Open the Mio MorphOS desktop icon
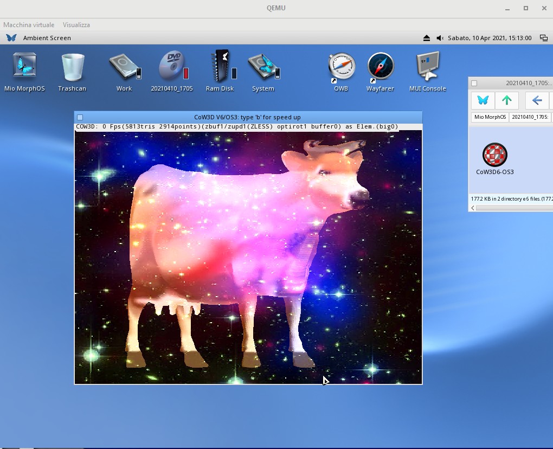 24,67
